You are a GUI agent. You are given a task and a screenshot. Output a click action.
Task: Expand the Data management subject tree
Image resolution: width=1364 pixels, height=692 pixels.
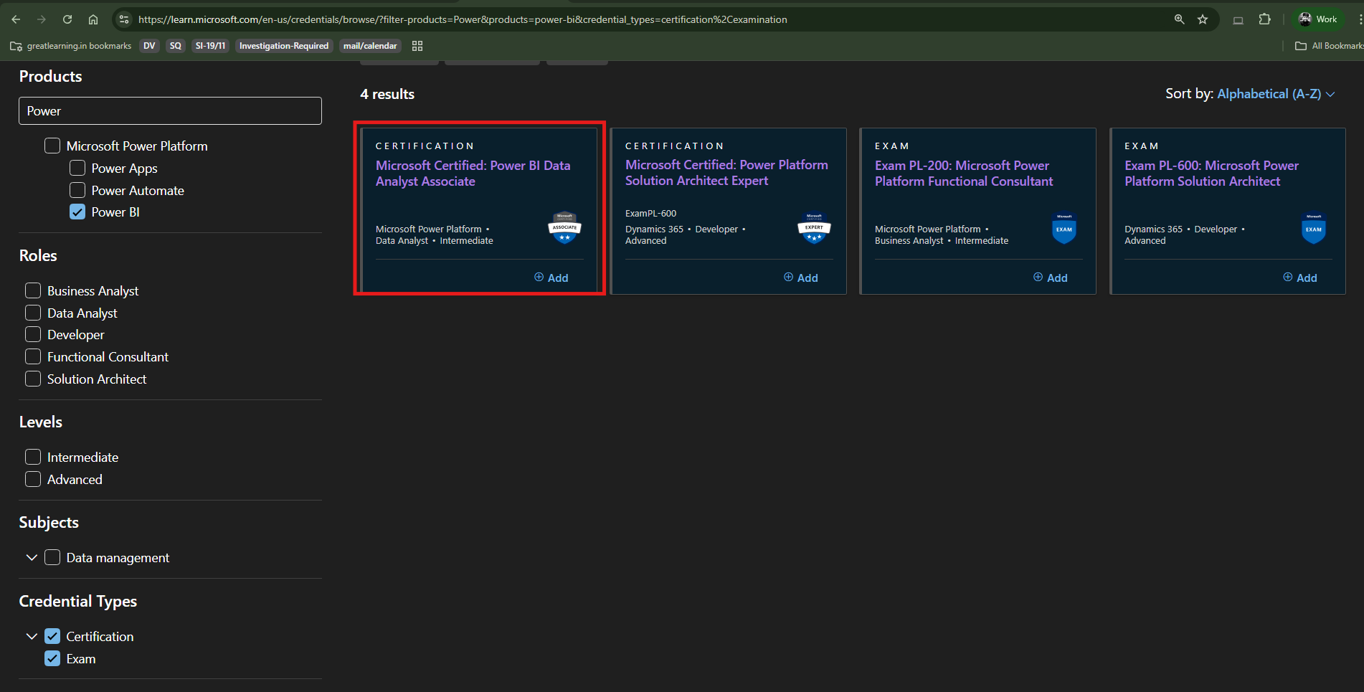32,557
